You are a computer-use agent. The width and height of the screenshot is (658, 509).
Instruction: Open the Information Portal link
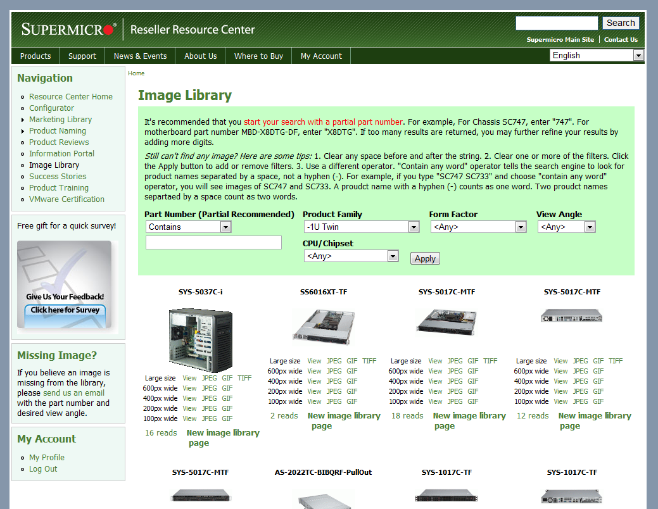[61, 154]
